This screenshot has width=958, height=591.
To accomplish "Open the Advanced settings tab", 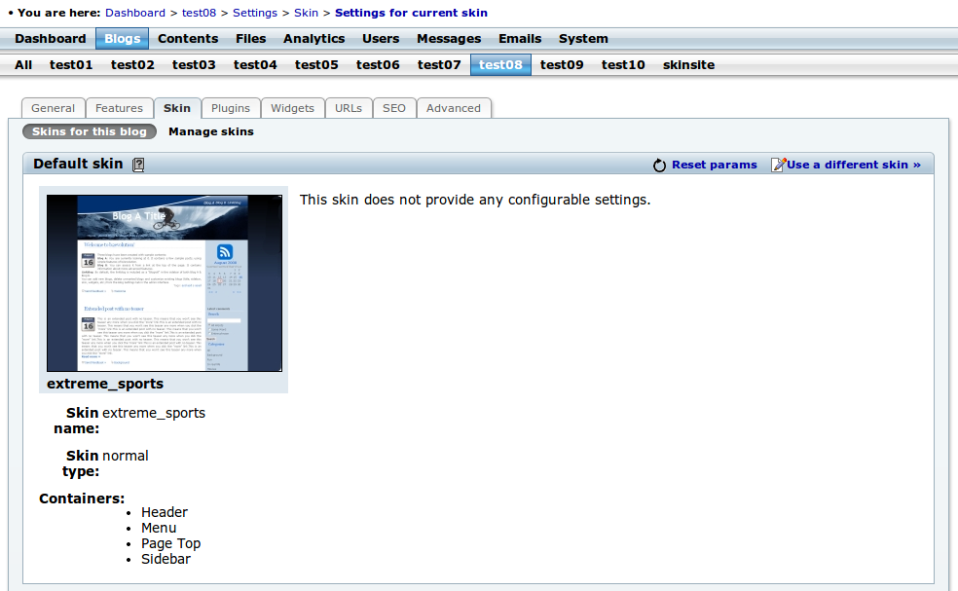I will pyautogui.click(x=454, y=108).
